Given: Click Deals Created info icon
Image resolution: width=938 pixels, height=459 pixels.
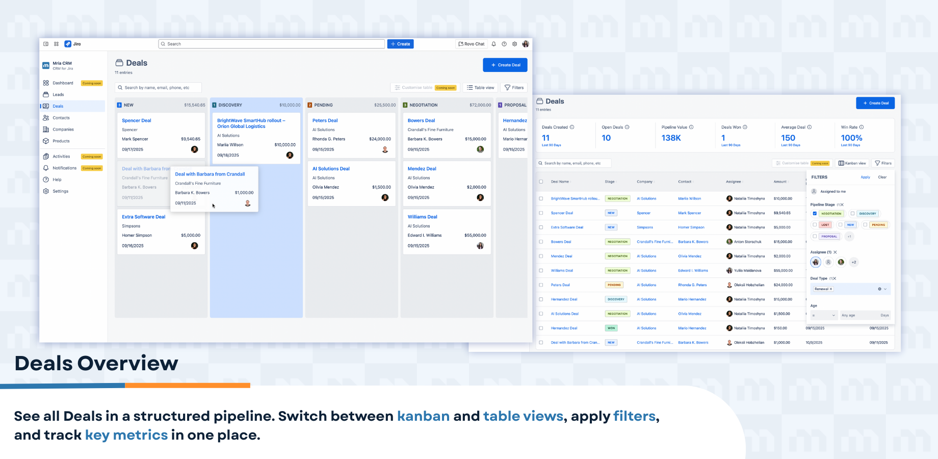Looking at the screenshot, I should coord(572,127).
